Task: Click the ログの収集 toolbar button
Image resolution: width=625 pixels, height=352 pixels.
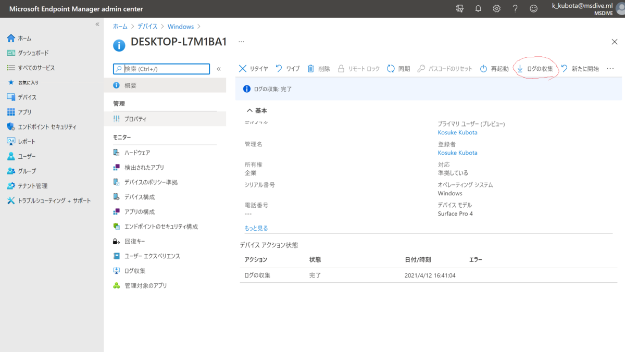Action: point(535,69)
